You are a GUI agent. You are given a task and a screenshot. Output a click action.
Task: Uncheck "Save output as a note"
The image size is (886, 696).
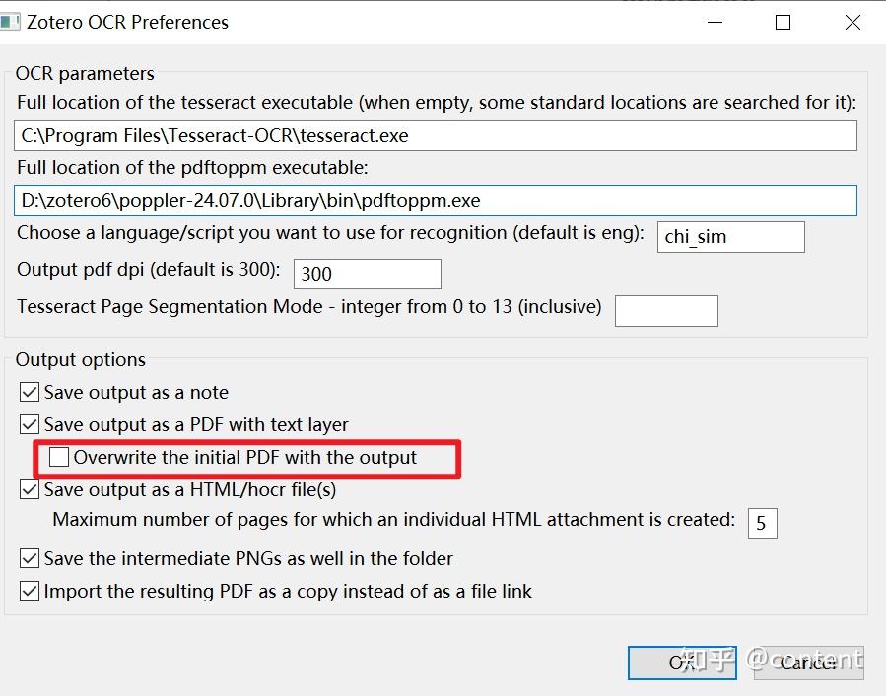click(29, 392)
